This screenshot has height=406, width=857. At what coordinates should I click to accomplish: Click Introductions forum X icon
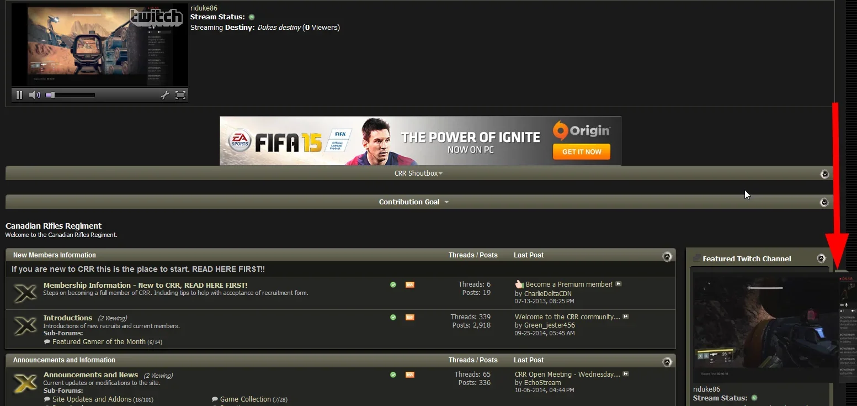point(25,326)
